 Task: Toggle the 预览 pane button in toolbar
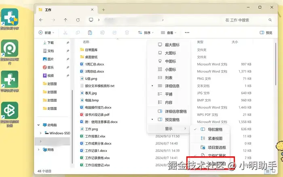coord(266,33)
